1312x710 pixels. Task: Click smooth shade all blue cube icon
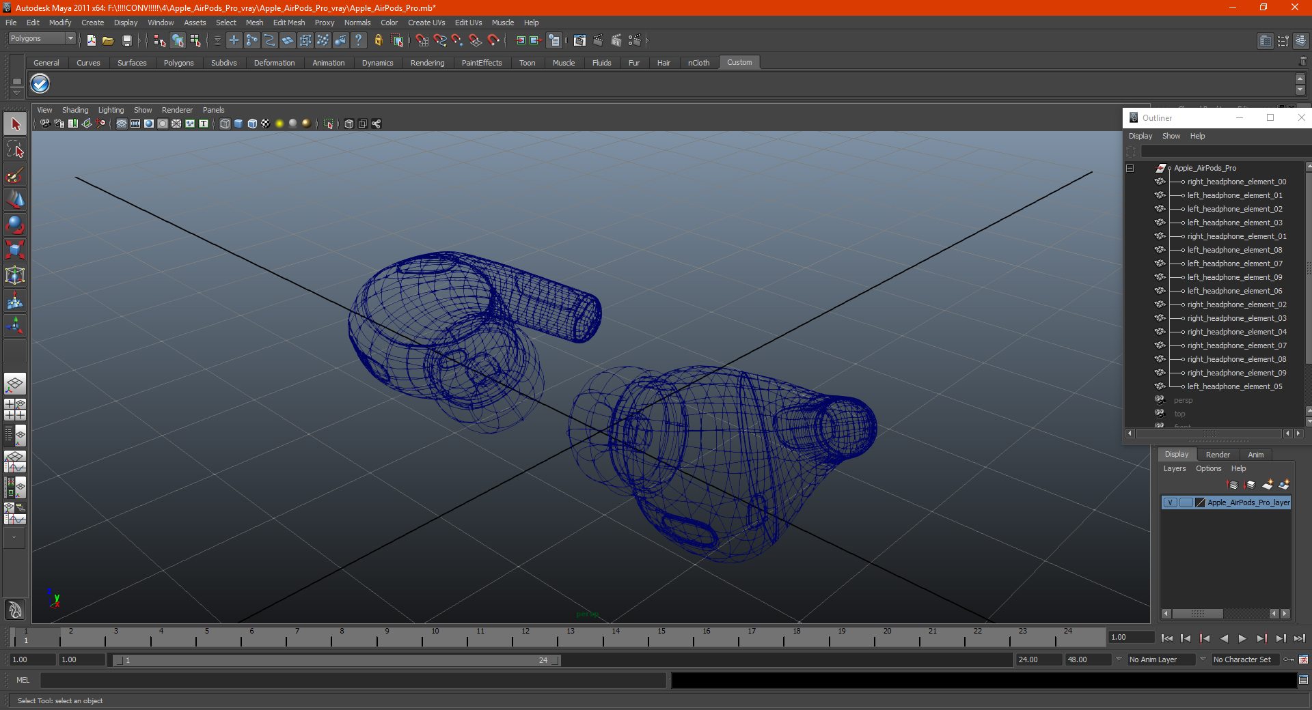(238, 124)
